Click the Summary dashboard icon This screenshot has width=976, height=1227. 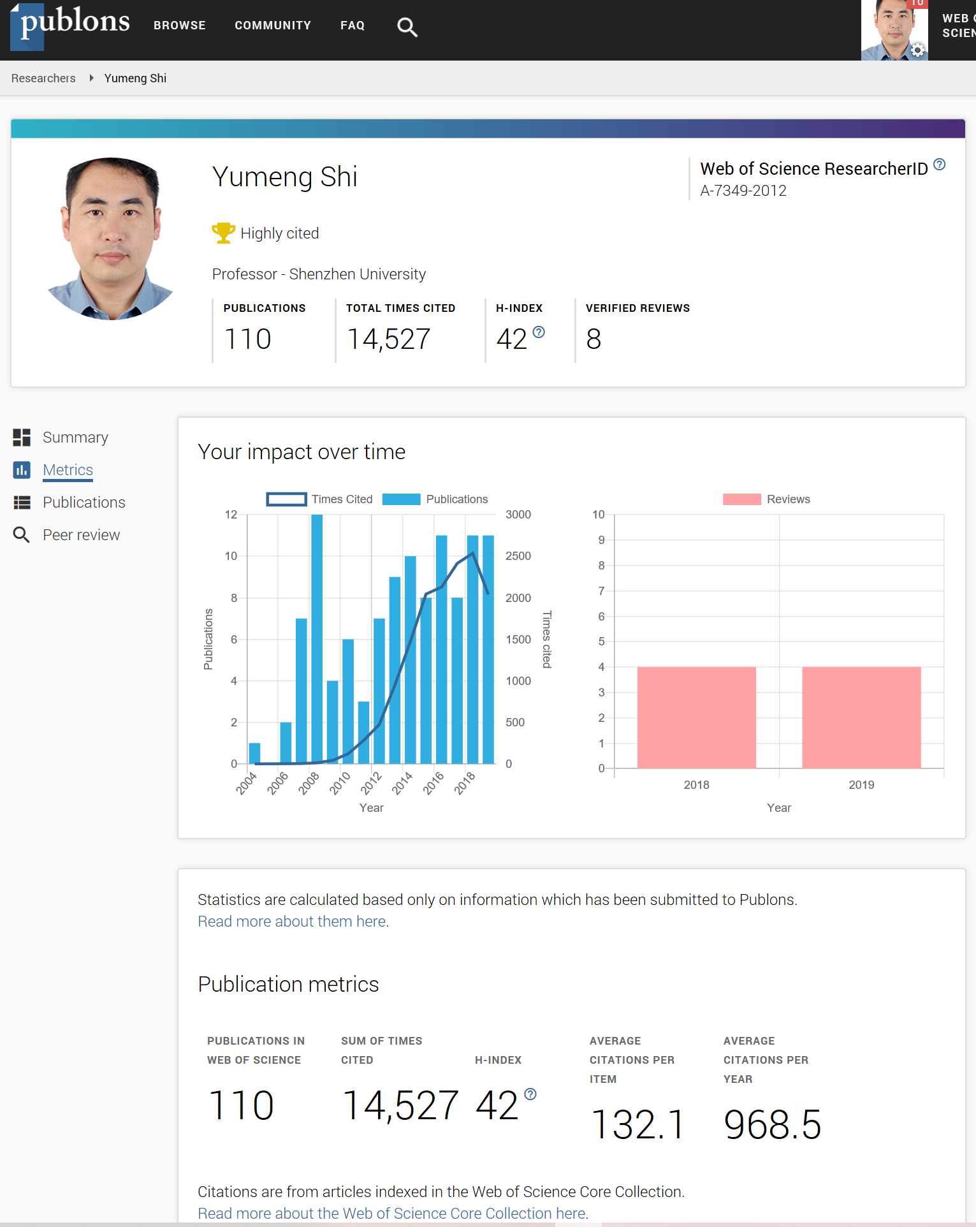(x=22, y=437)
